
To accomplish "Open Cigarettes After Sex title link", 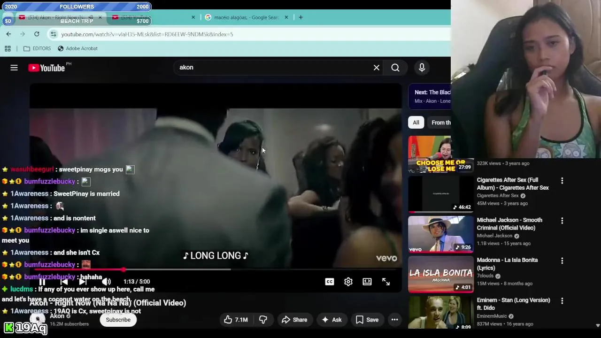I will (513, 184).
